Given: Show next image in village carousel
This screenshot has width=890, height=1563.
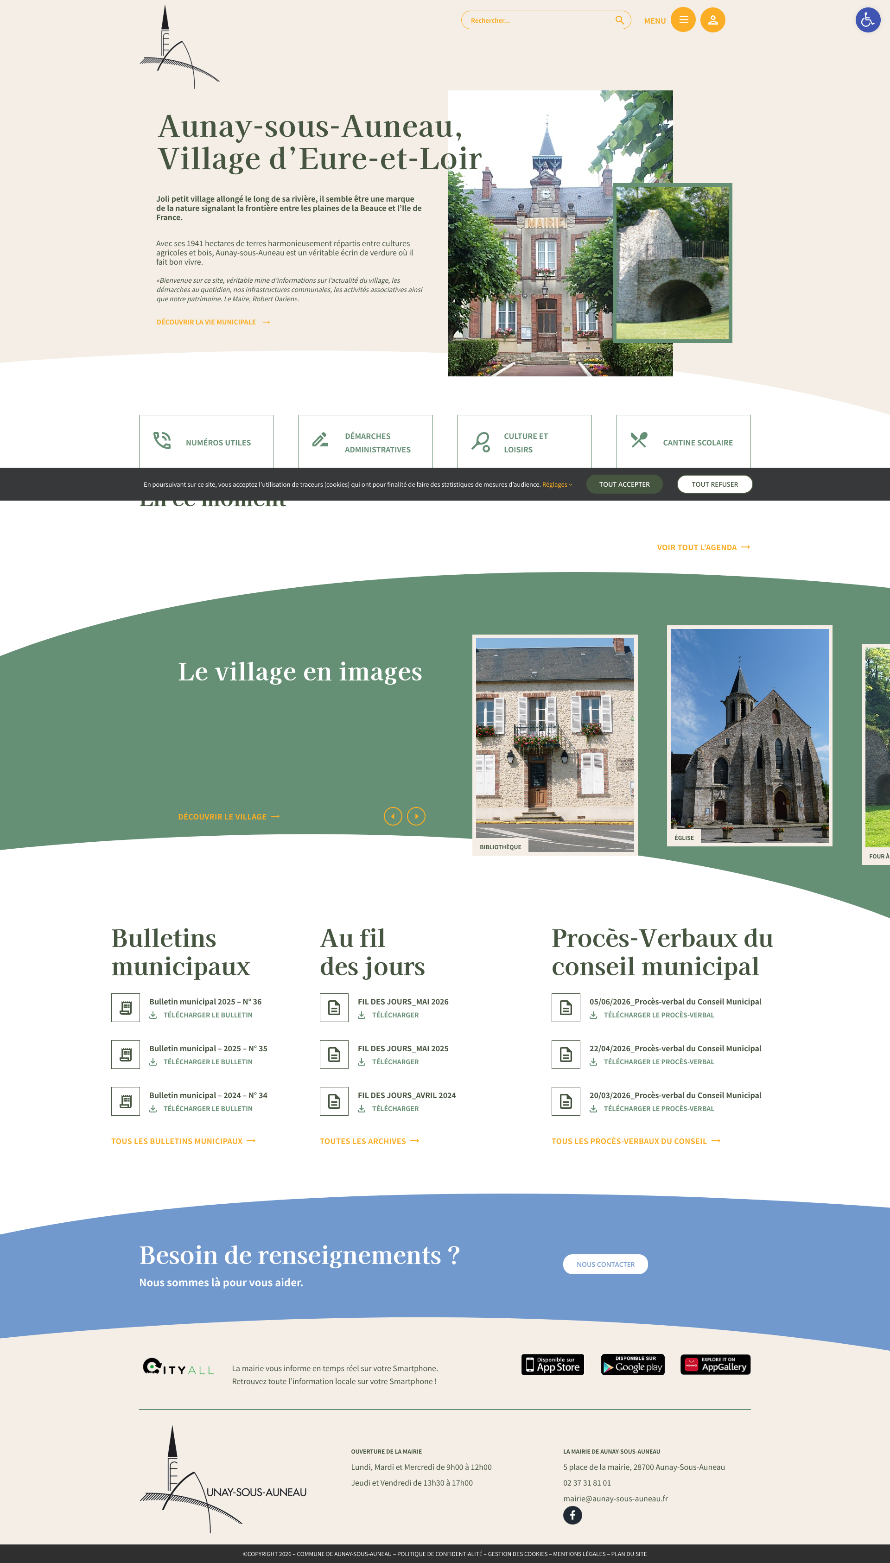Looking at the screenshot, I should 416,816.
